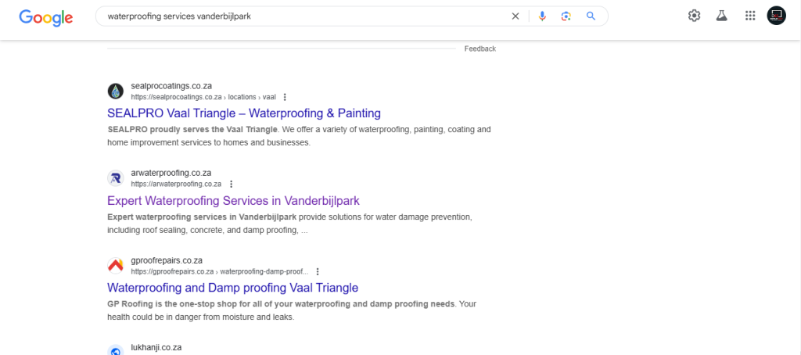Click the GP Roof Repairs favicon
The width and height of the screenshot is (801, 355).
(116, 265)
